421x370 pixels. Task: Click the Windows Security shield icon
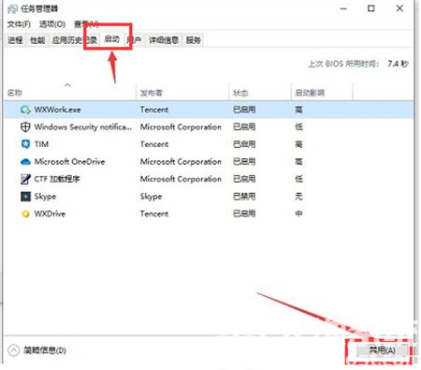(25, 126)
